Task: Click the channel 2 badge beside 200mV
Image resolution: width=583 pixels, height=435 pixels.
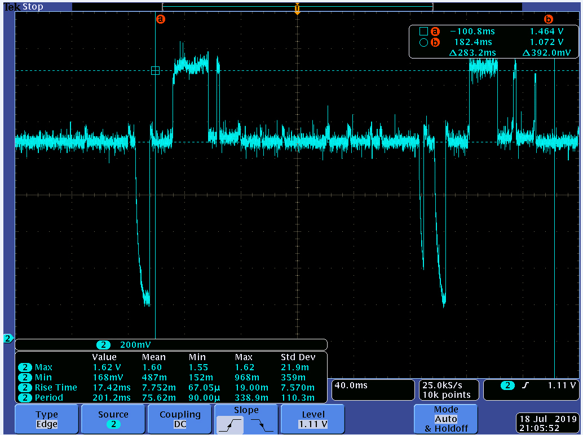Action: (103, 345)
